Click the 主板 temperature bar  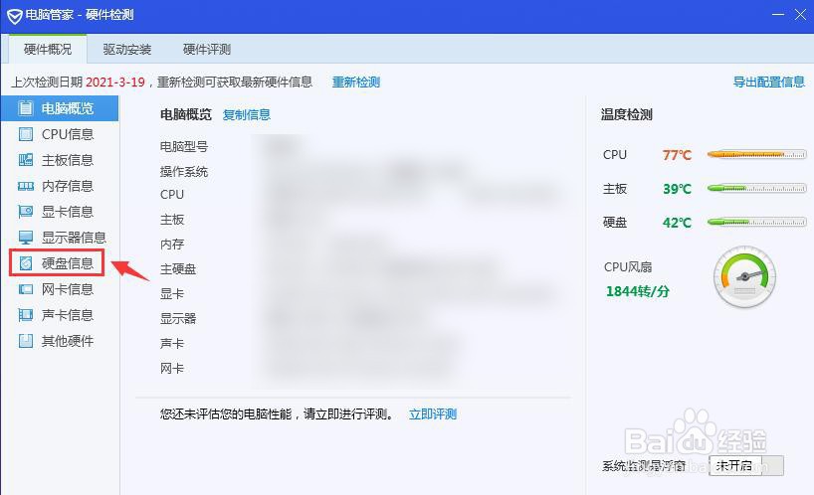[x=757, y=188]
